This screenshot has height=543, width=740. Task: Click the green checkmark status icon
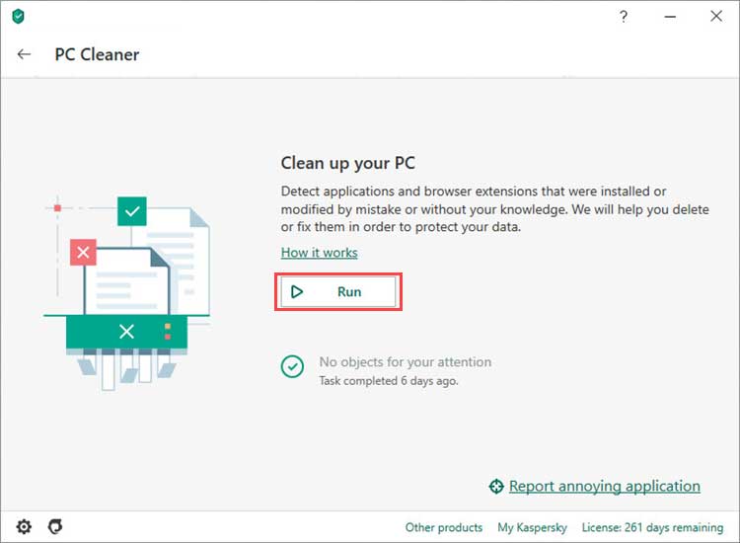click(x=293, y=366)
